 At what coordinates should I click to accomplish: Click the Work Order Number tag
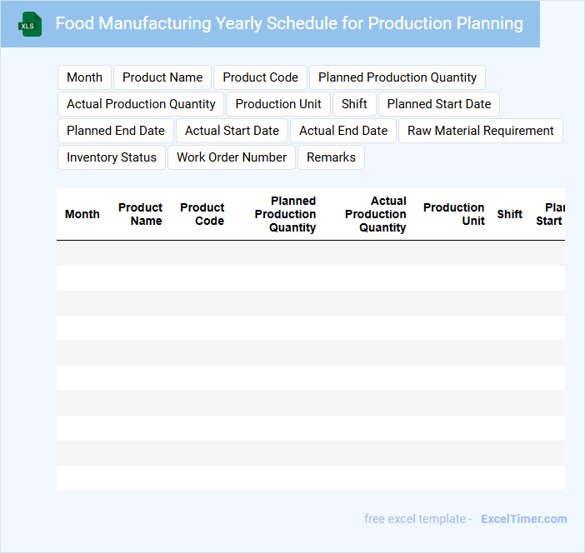(232, 157)
